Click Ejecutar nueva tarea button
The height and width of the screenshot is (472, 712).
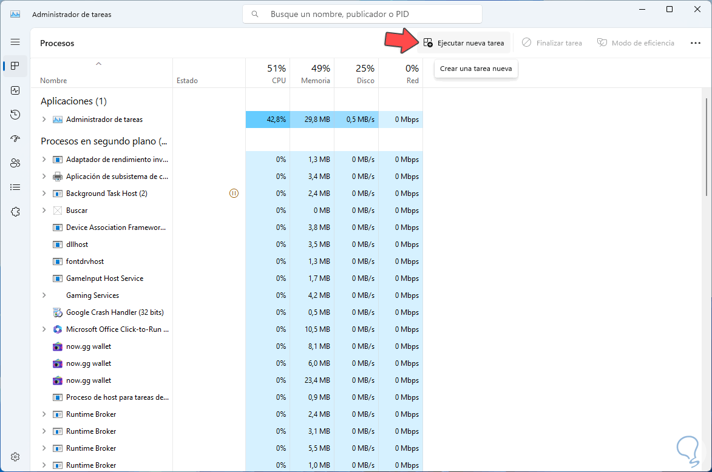click(464, 43)
